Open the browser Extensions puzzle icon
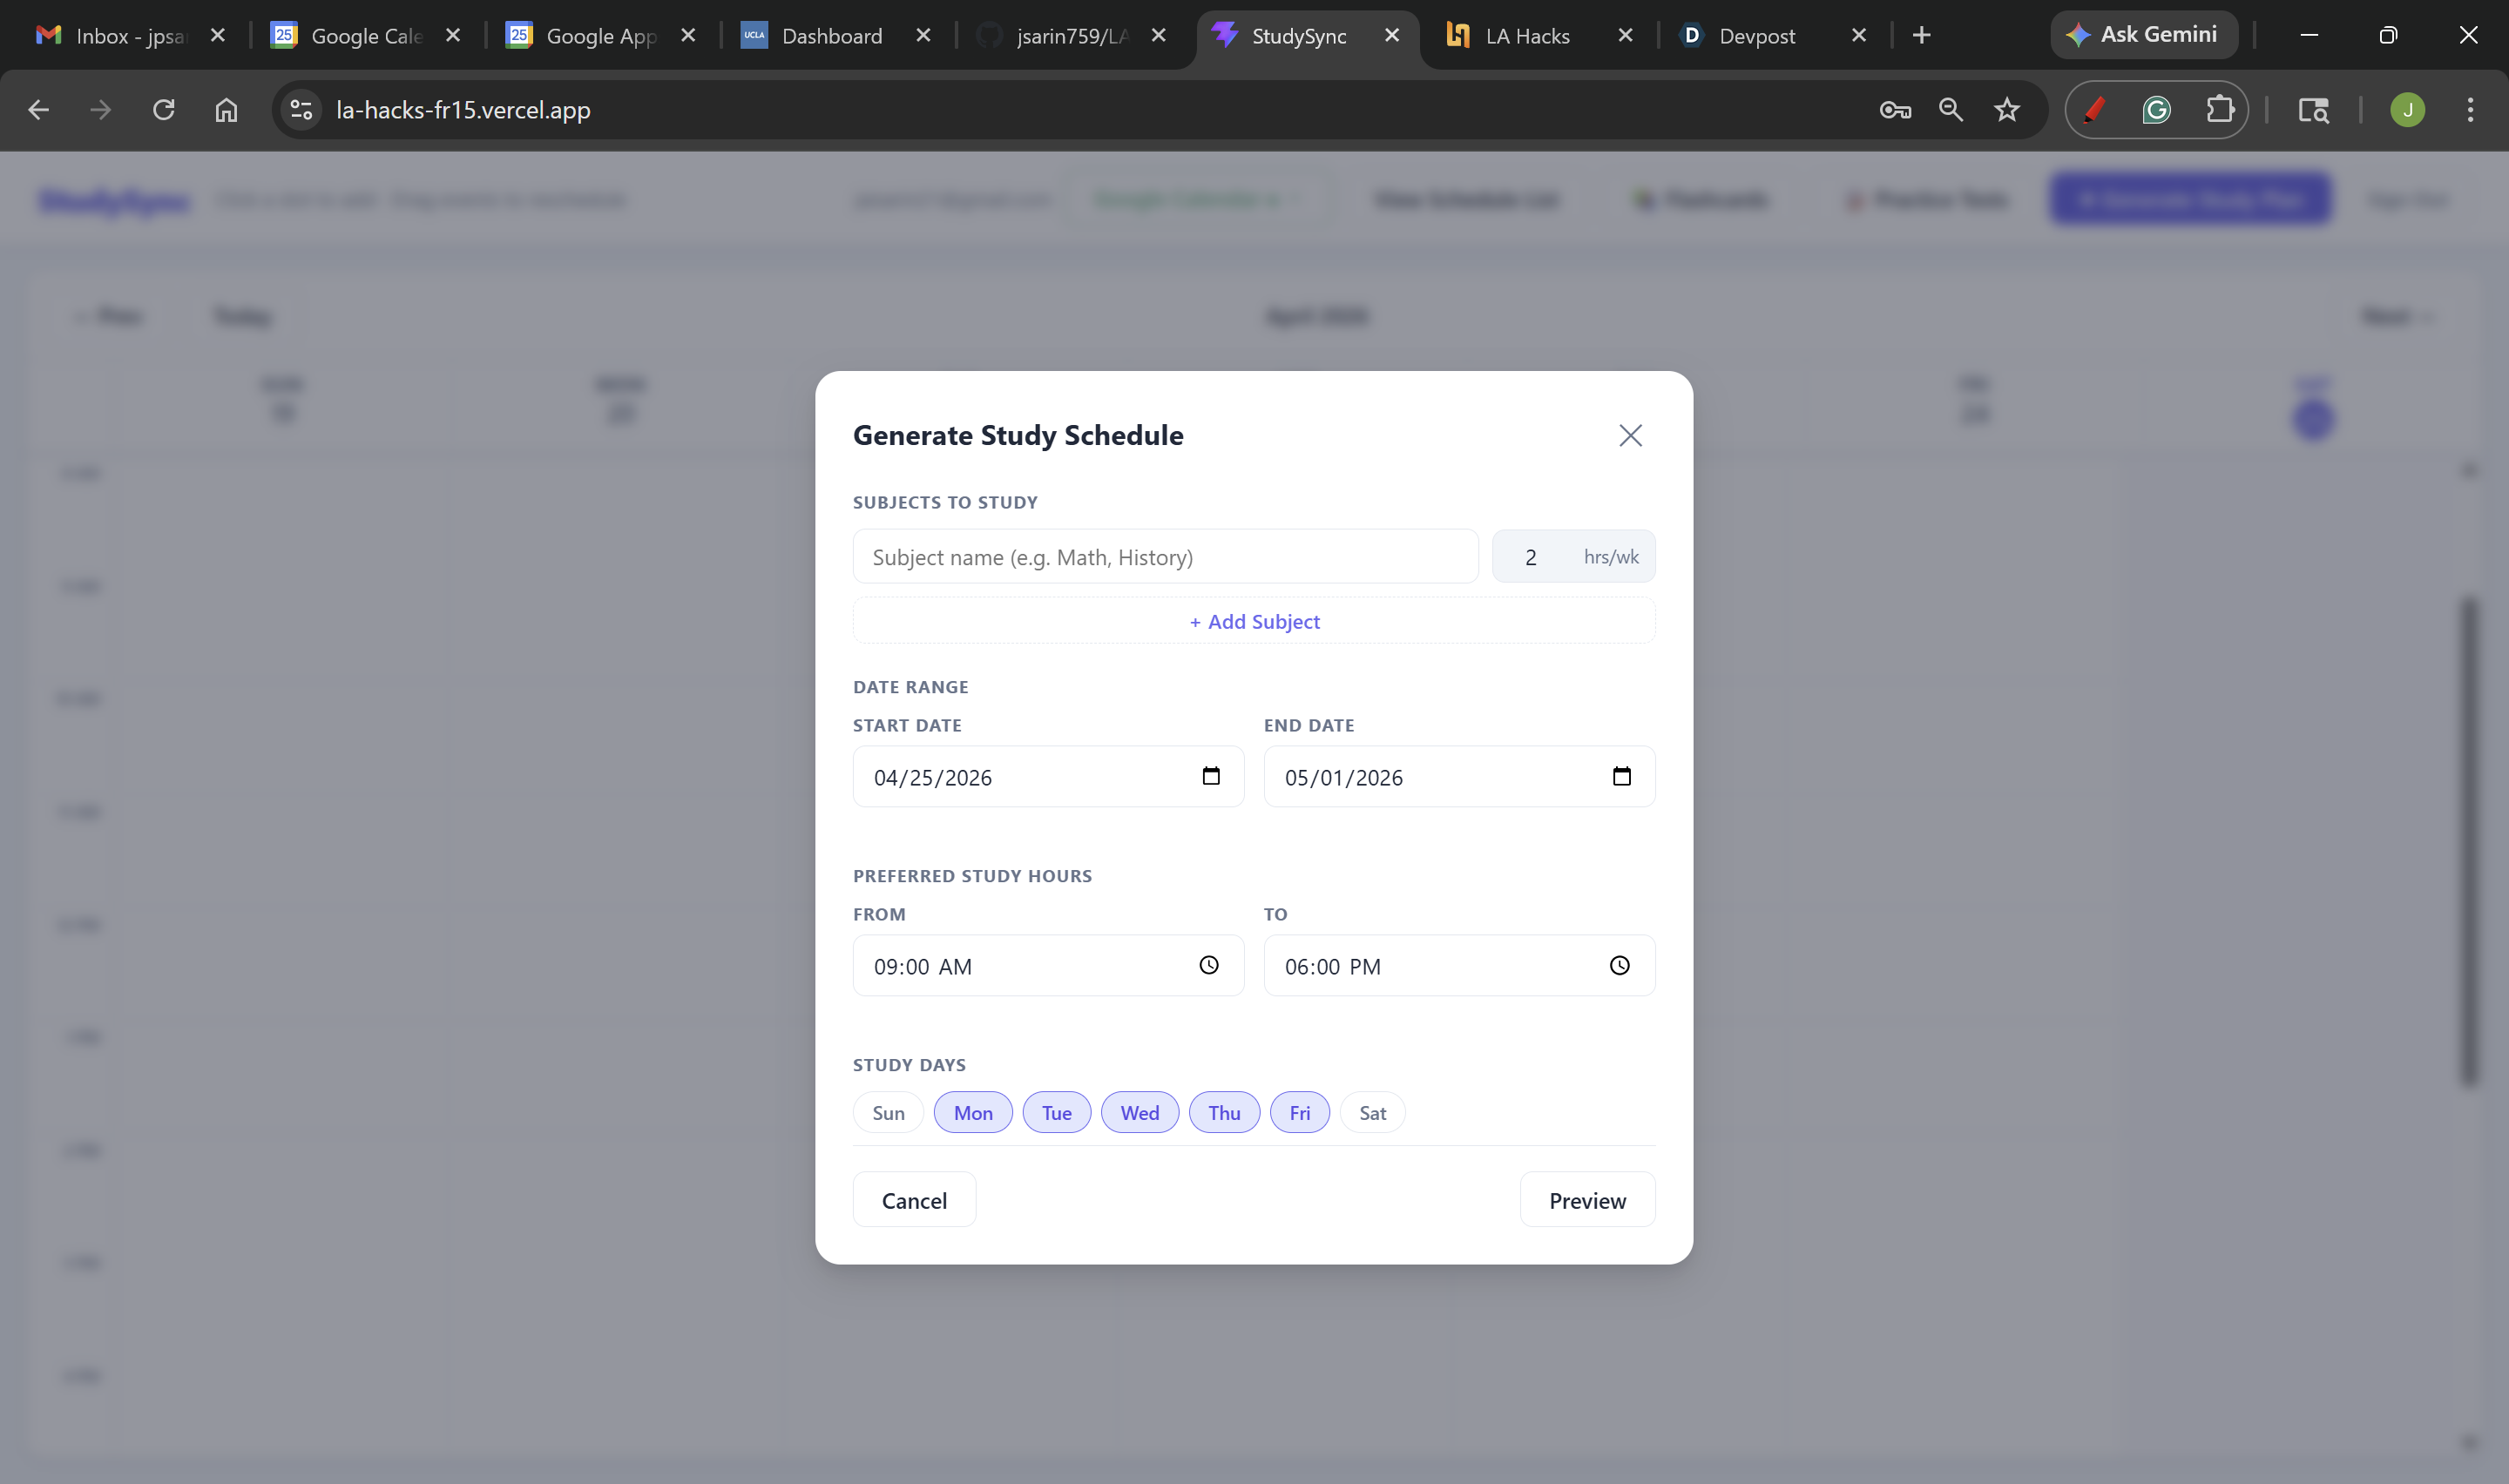The width and height of the screenshot is (2509, 1484). point(2219,110)
